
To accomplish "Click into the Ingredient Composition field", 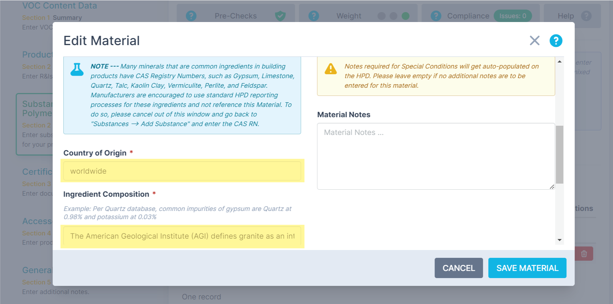I will (182, 236).
